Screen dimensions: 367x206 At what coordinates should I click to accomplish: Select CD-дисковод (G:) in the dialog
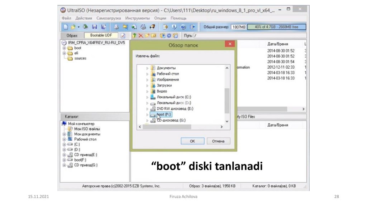point(171,120)
